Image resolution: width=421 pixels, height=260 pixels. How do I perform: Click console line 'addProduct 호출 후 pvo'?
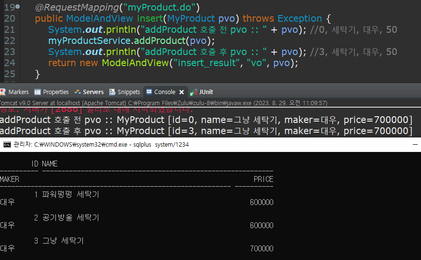point(206,131)
